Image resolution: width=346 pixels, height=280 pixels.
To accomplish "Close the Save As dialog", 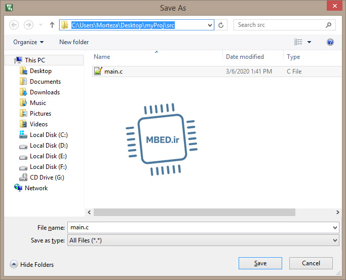I will pyautogui.click(x=334, y=6).
